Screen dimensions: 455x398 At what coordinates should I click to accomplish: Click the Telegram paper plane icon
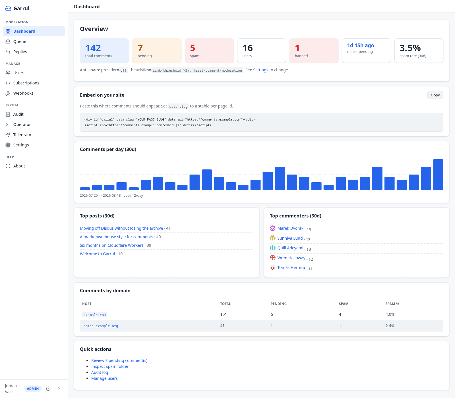pos(8,135)
